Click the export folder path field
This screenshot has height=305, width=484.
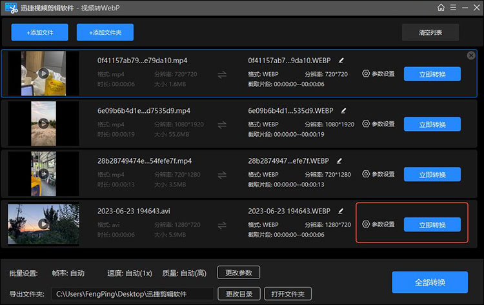coord(132,294)
